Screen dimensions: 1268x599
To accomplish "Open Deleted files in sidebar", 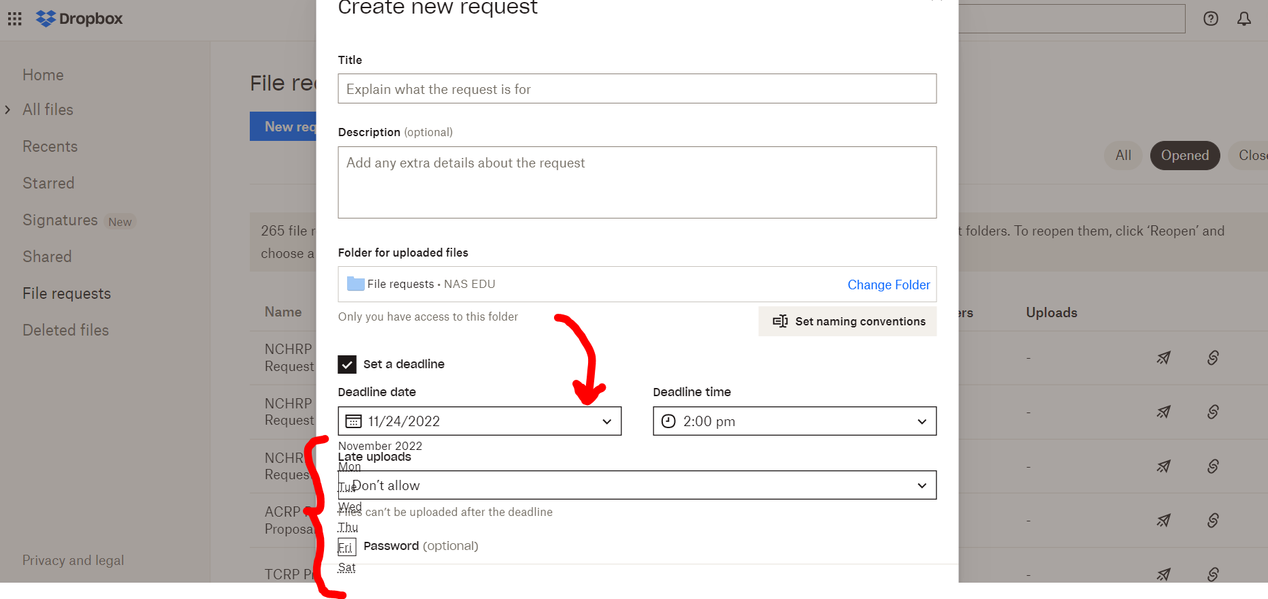I will [x=65, y=330].
